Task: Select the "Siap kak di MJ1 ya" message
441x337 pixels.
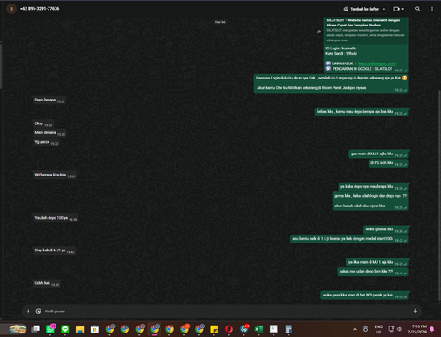Action: (54, 251)
